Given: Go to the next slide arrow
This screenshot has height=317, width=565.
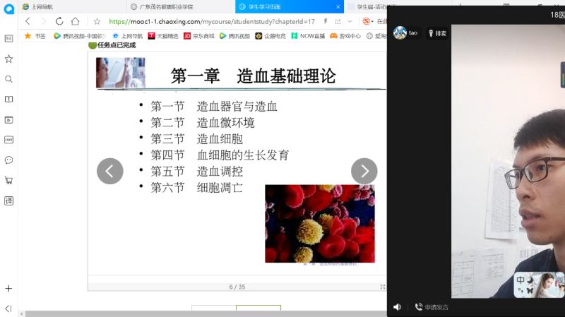Looking at the screenshot, I should click(364, 171).
